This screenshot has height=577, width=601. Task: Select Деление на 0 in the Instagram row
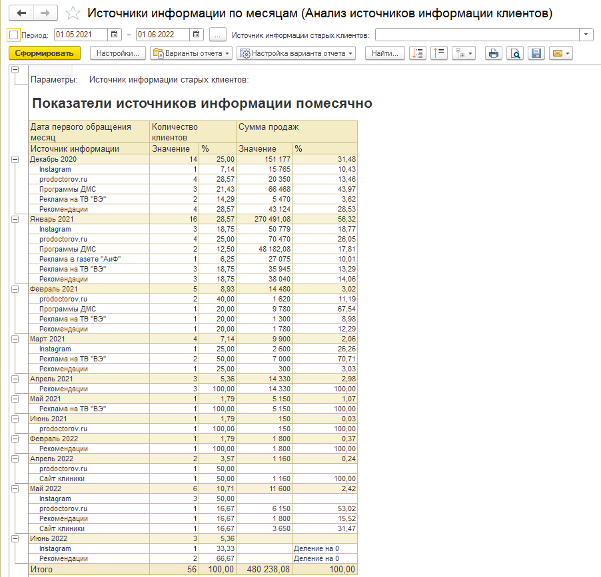(316, 548)
